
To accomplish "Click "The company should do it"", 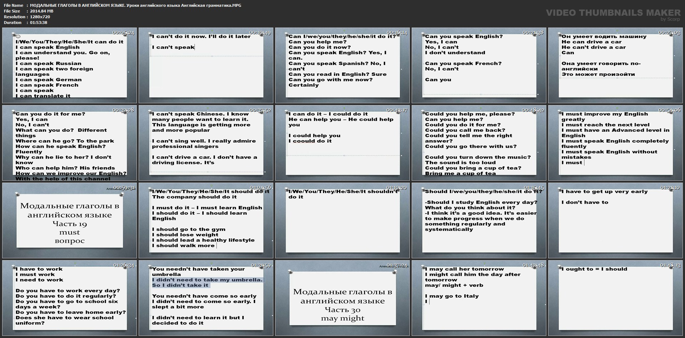I will (194, 197).
